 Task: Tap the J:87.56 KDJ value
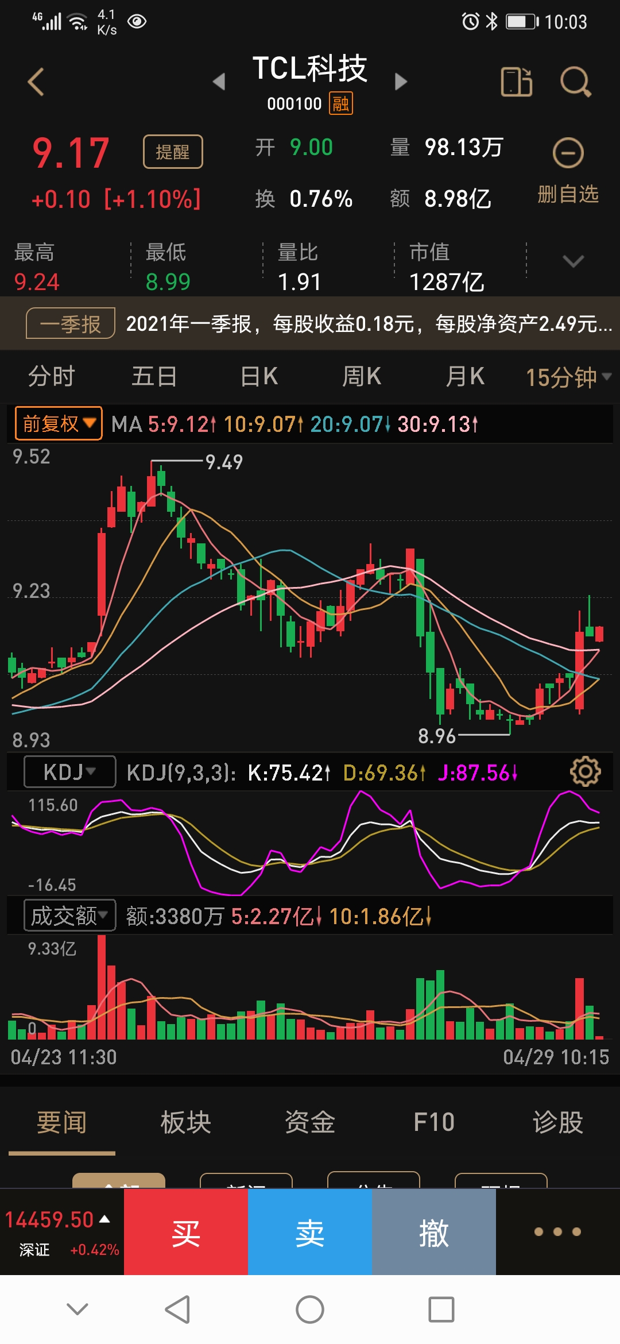pos(478,773)
